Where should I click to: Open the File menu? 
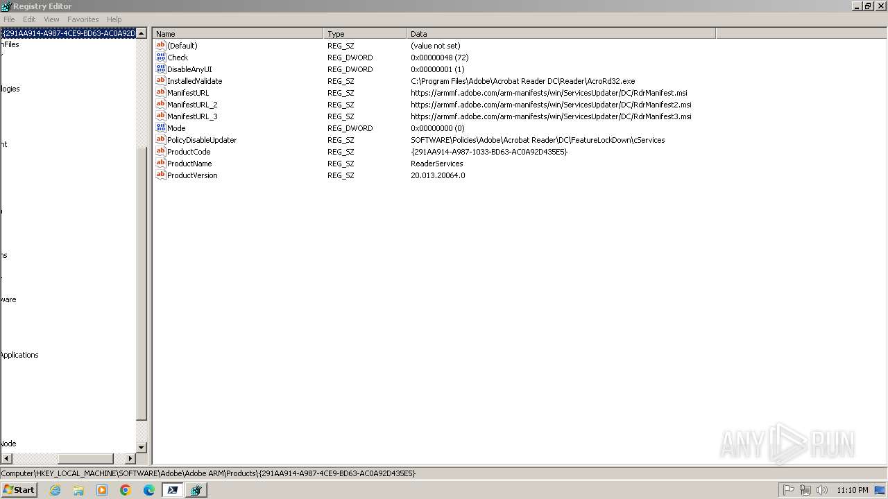9,19
